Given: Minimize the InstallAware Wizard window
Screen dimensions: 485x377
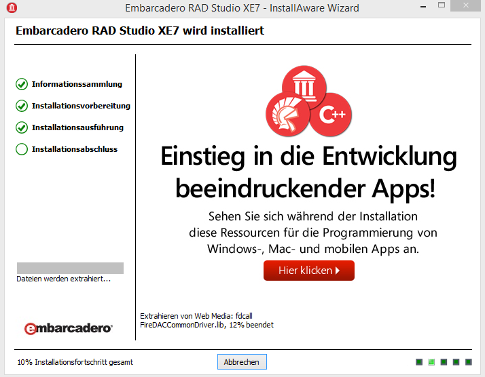Looking at the screenshot, I should click(423, 6).
